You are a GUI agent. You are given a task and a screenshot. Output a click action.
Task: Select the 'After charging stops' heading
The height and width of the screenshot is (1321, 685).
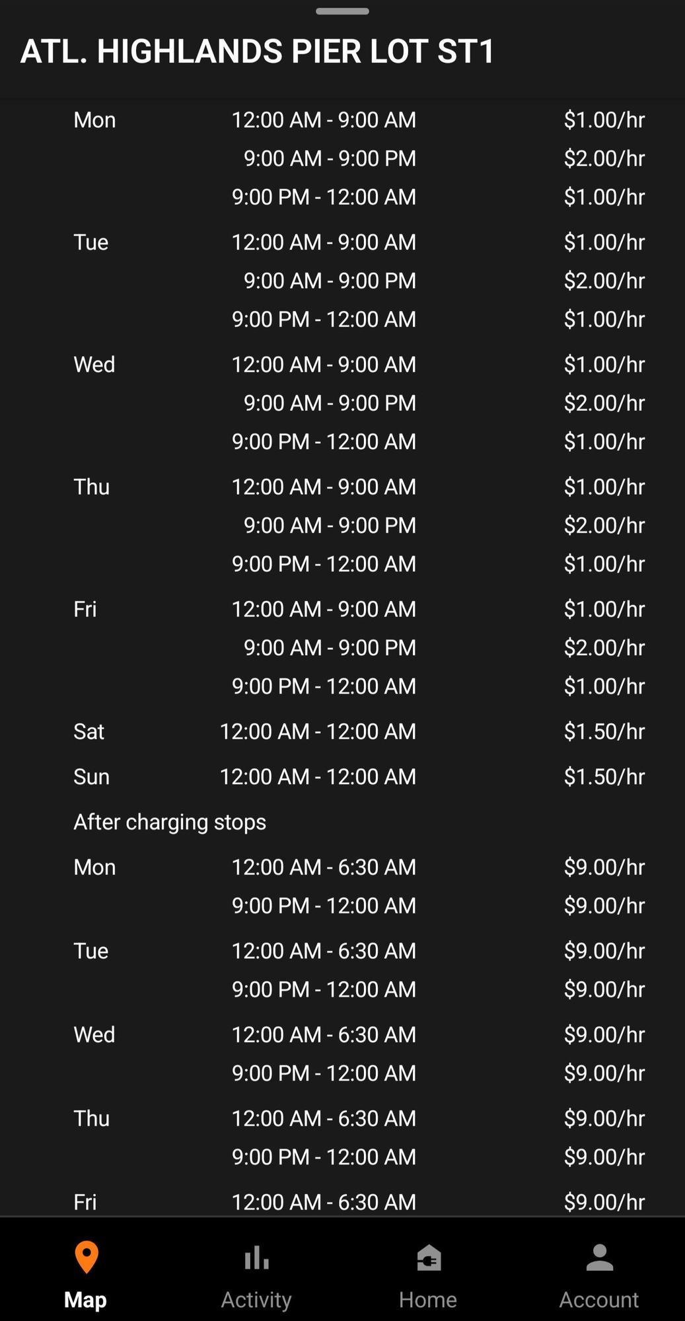coord(170,822)
